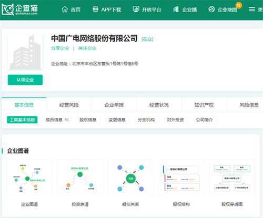This screenshot has width=263, height=218.
Task: Click the 企业图谱 section heading
Action: click(18, 151)
